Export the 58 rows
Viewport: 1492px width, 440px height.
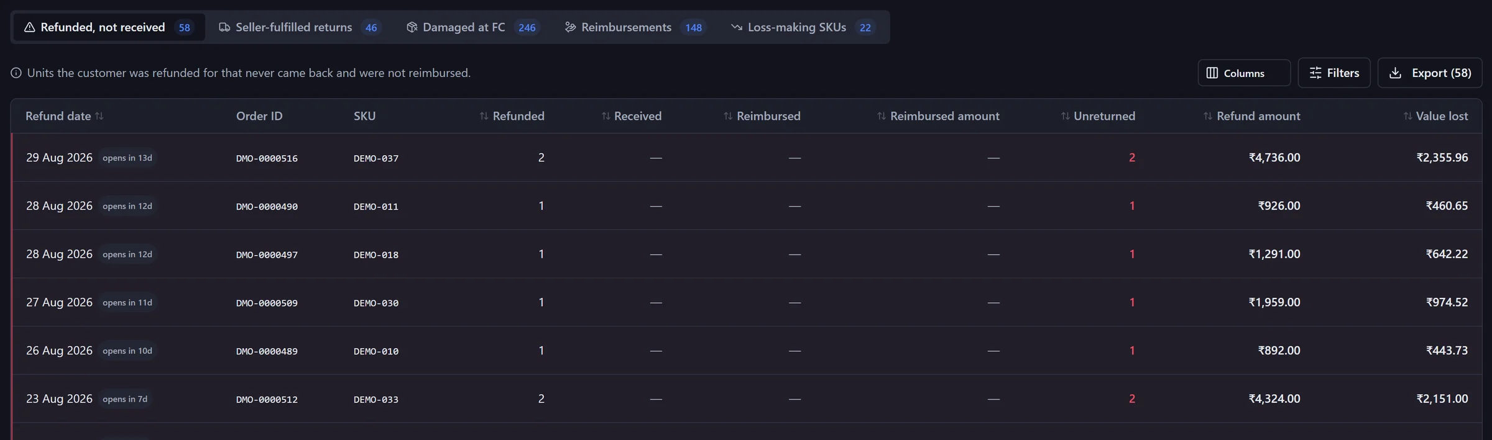tap(1430, 73)
